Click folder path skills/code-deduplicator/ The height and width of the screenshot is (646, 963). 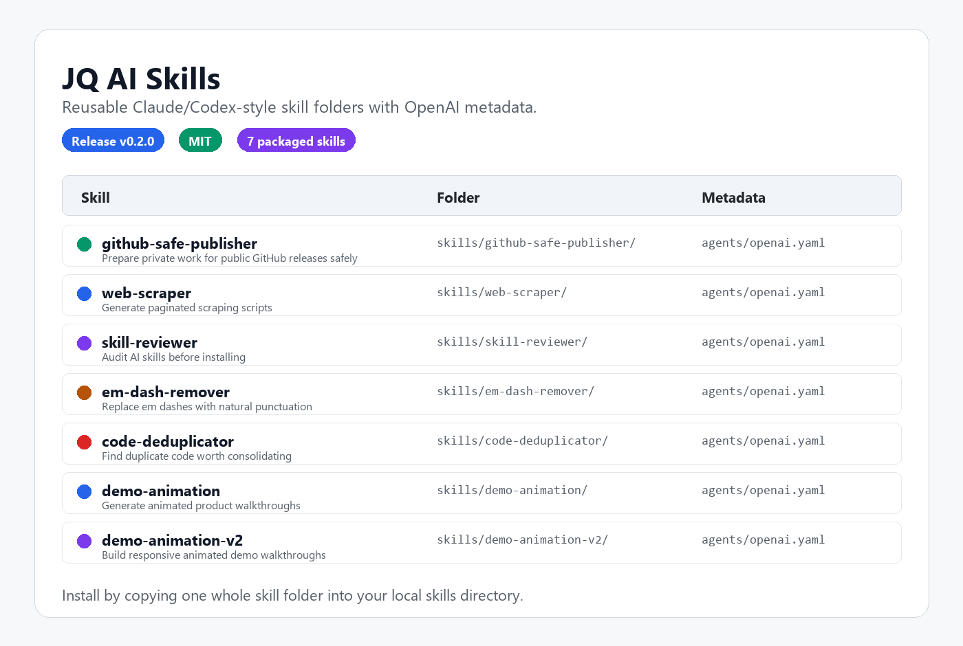tap(522, 441)
